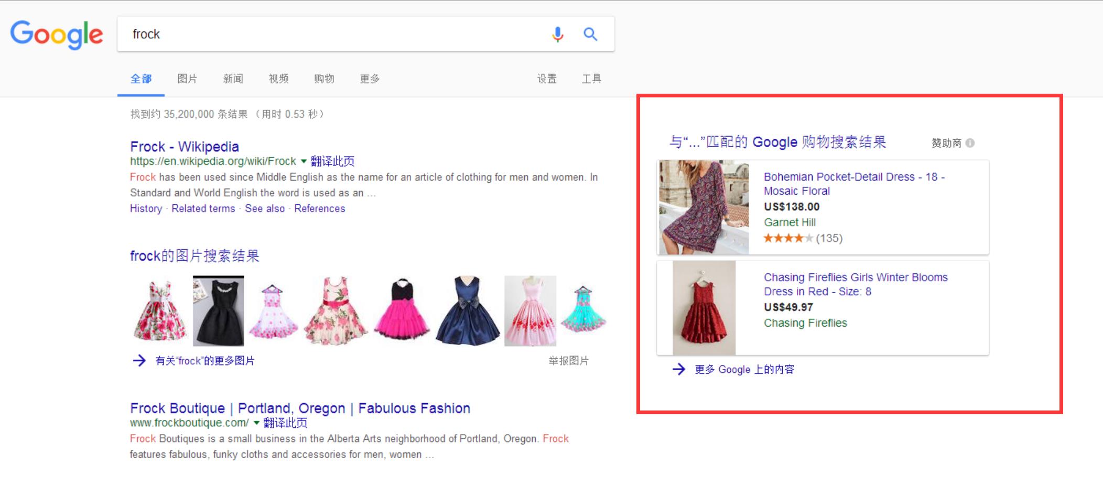Click 翻译此页 for Frock Boutique result
This screenshot has height=477, width=1103.
click(285, 423)
